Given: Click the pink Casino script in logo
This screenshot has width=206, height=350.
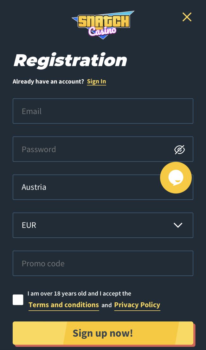Looking at the screenshot, I should coord(102,31).
